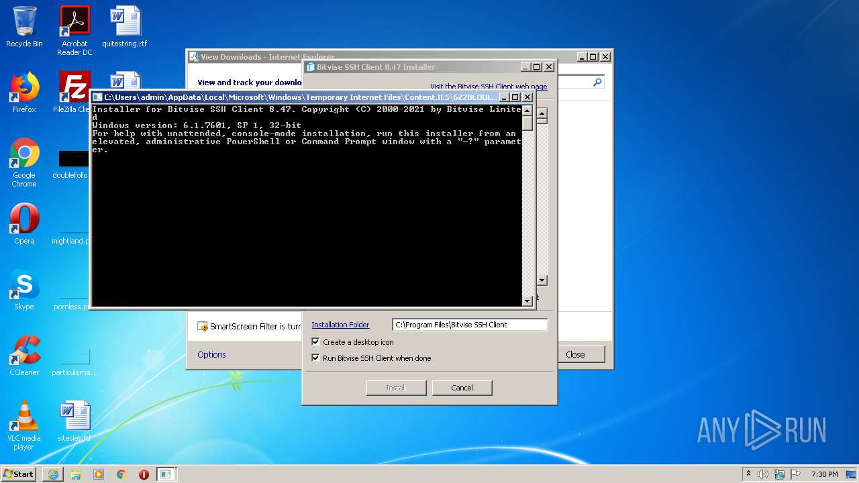Open Opera from the taskbar
This screenshot has width=859, height=483.
pyautogui.click(x=144, y=474)
